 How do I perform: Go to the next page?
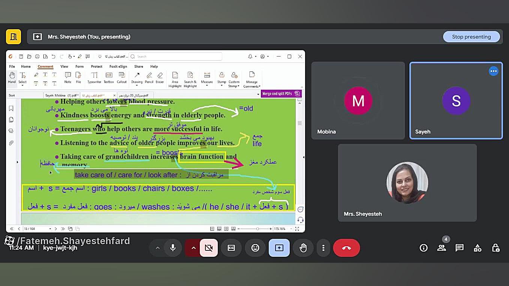tap(56, 229)
